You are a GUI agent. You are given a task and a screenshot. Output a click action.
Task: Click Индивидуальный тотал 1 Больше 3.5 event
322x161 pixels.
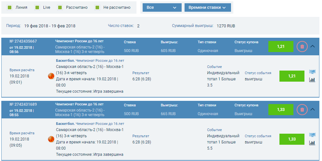pyautogui.click(x=223, y=79)
